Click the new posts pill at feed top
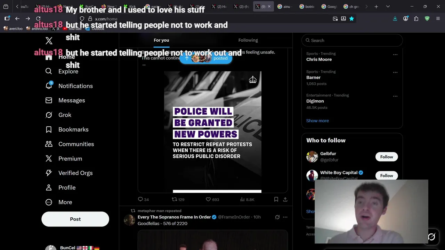 point(205,58)
